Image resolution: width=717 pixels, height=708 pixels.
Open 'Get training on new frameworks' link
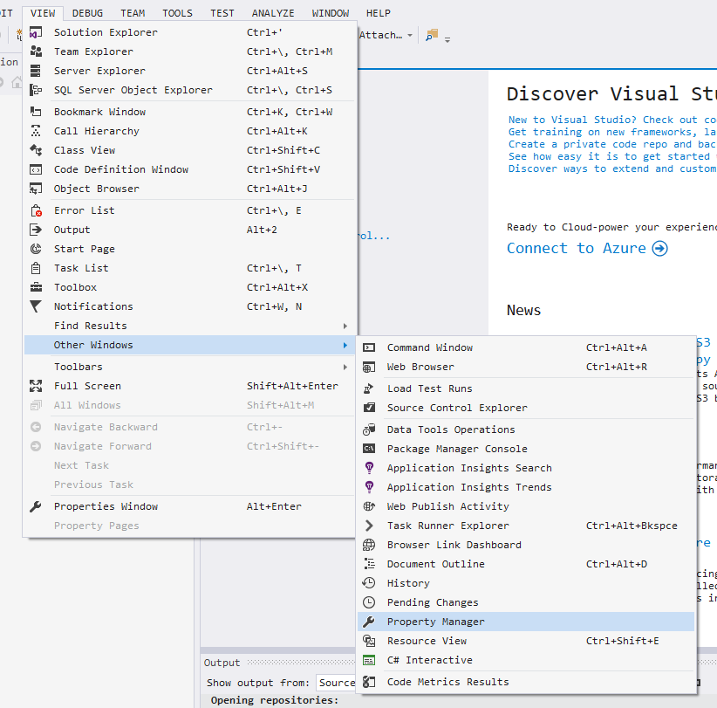(x=612, y=133)
